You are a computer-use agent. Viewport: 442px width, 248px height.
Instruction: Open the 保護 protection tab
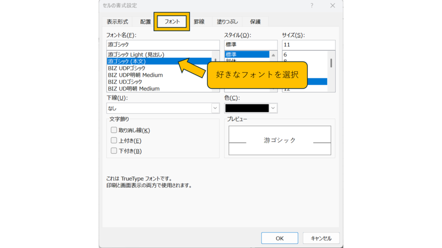coord(255,22)
